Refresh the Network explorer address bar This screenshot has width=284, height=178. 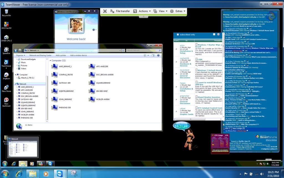[x=123, y=50]
